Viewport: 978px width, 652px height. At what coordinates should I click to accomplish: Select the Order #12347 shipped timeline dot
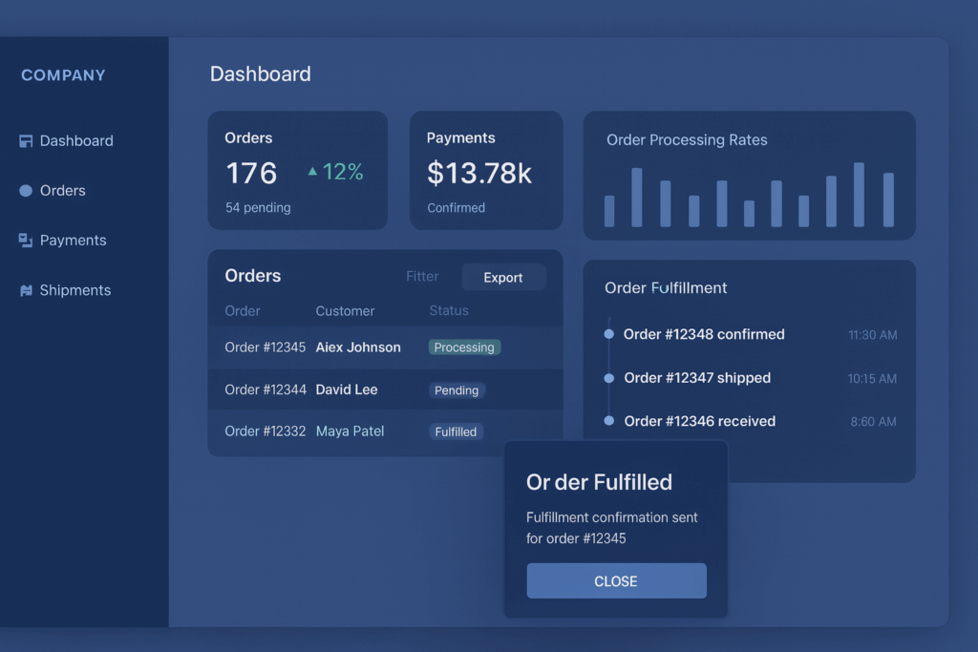coord(609,378)
